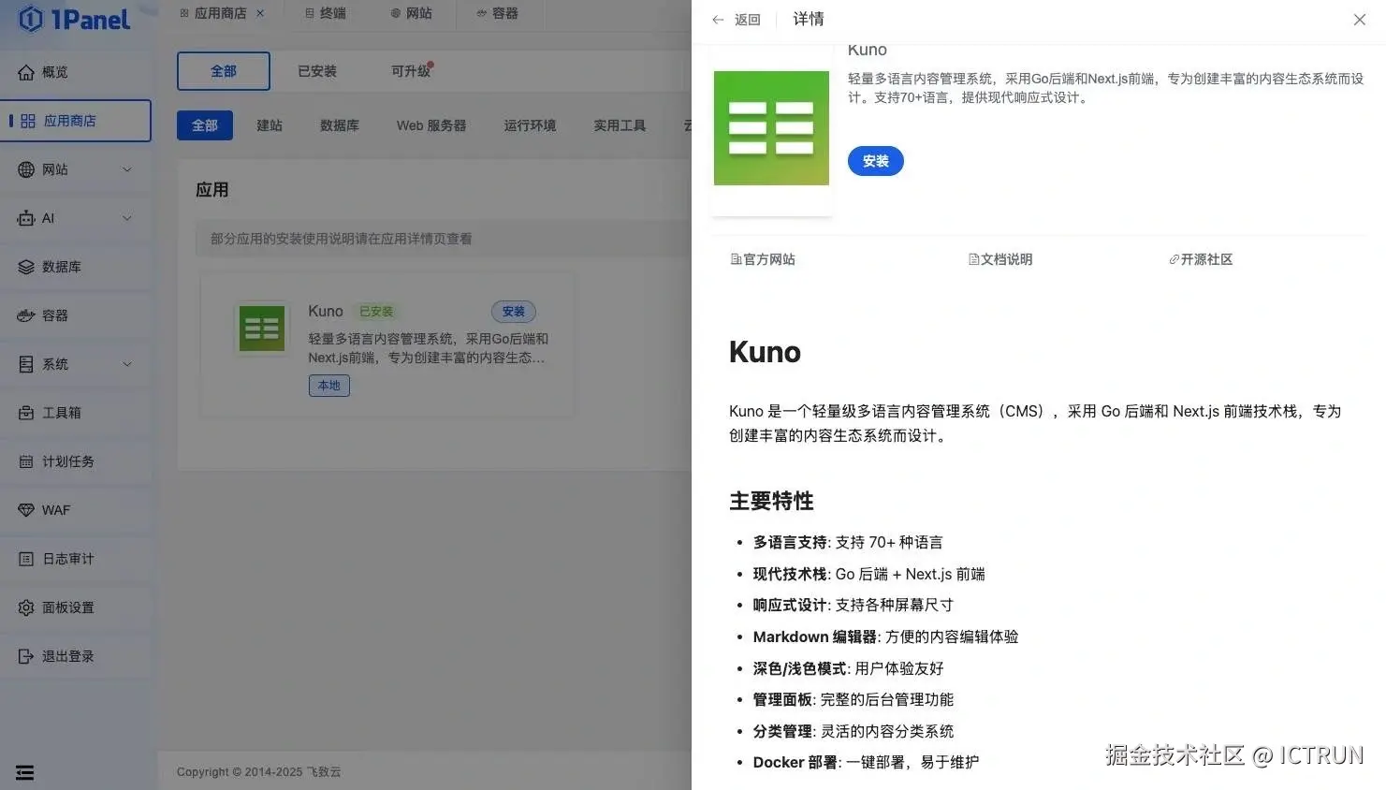
Task: Open the 文档说明 link
Action: [1000, 259]
